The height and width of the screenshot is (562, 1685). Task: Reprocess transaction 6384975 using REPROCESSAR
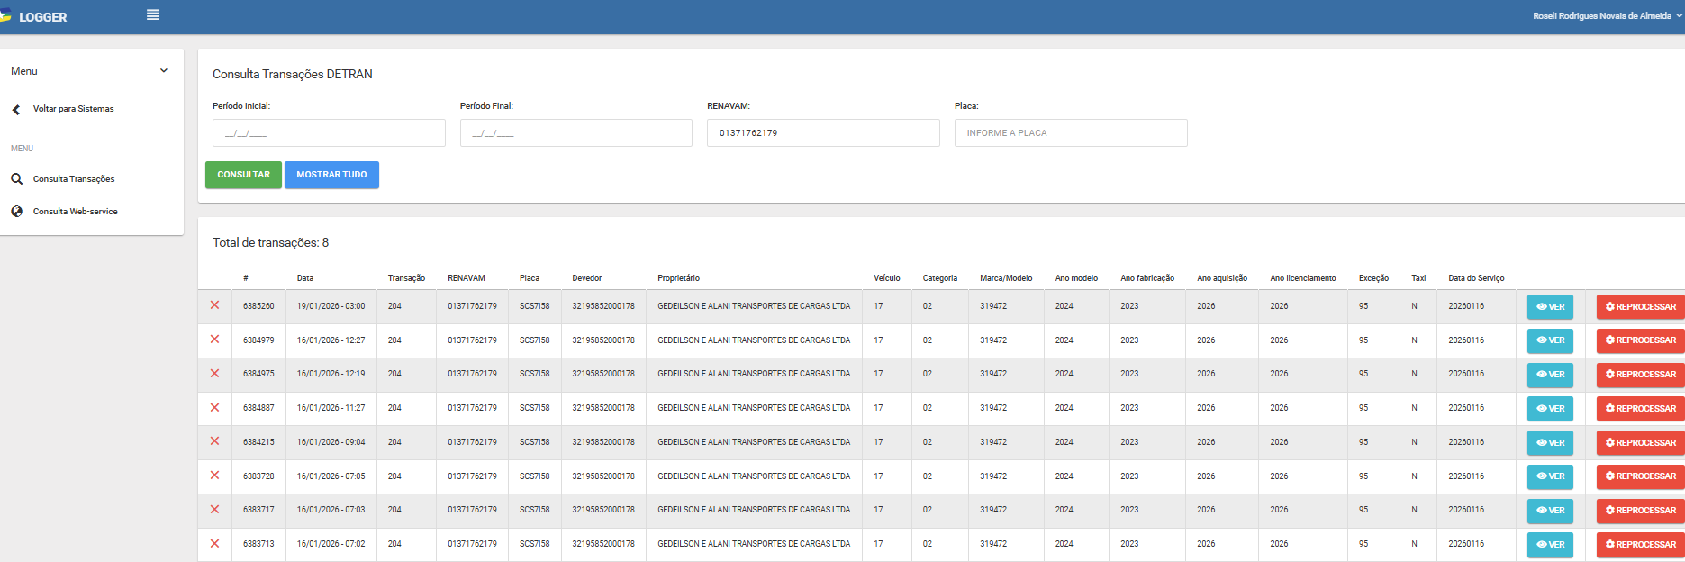click(1640, 375)
